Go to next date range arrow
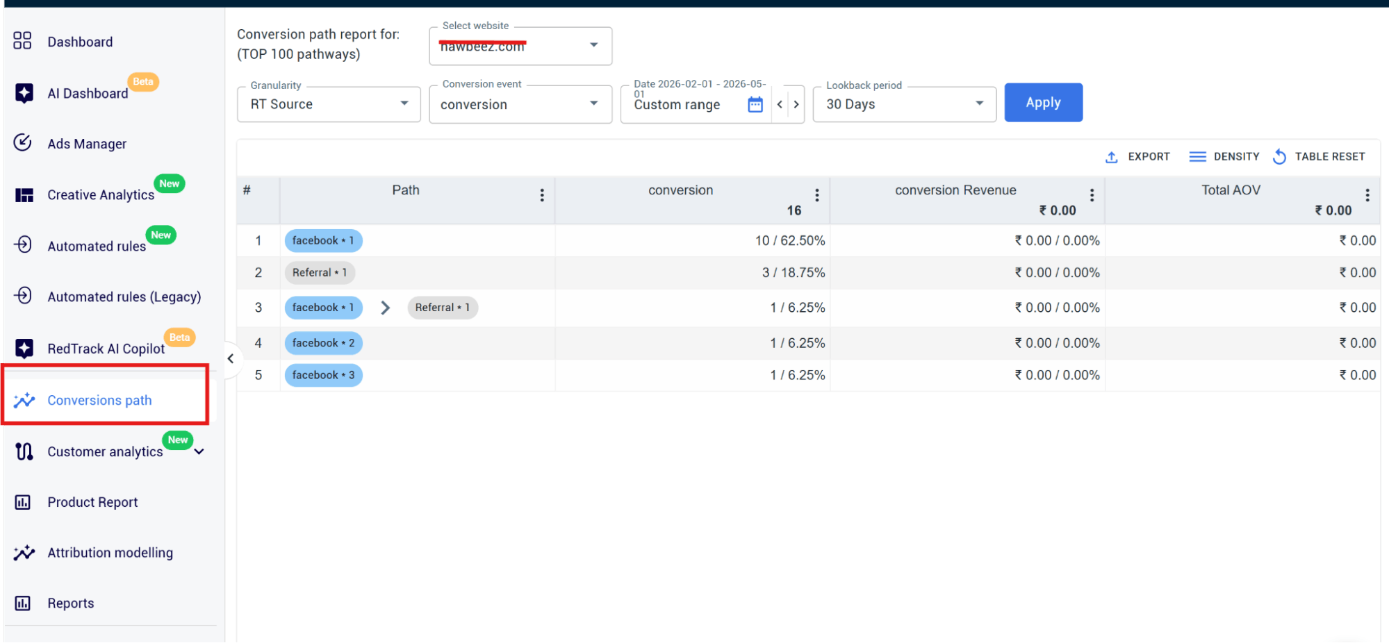 pyautogui.click(x=796, y=105)
